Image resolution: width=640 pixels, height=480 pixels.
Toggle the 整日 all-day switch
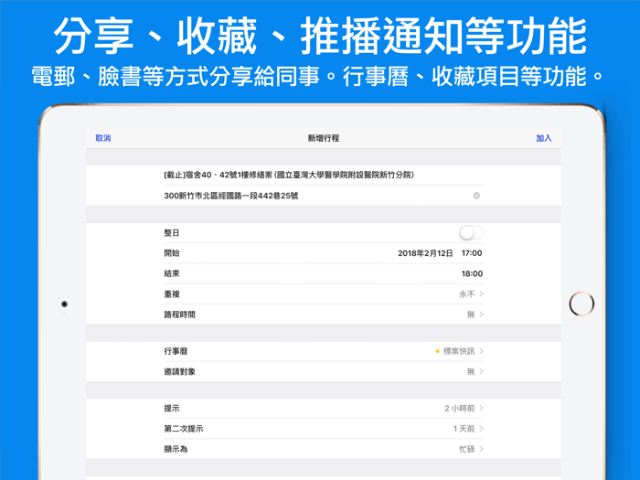(x=471, y=232)
